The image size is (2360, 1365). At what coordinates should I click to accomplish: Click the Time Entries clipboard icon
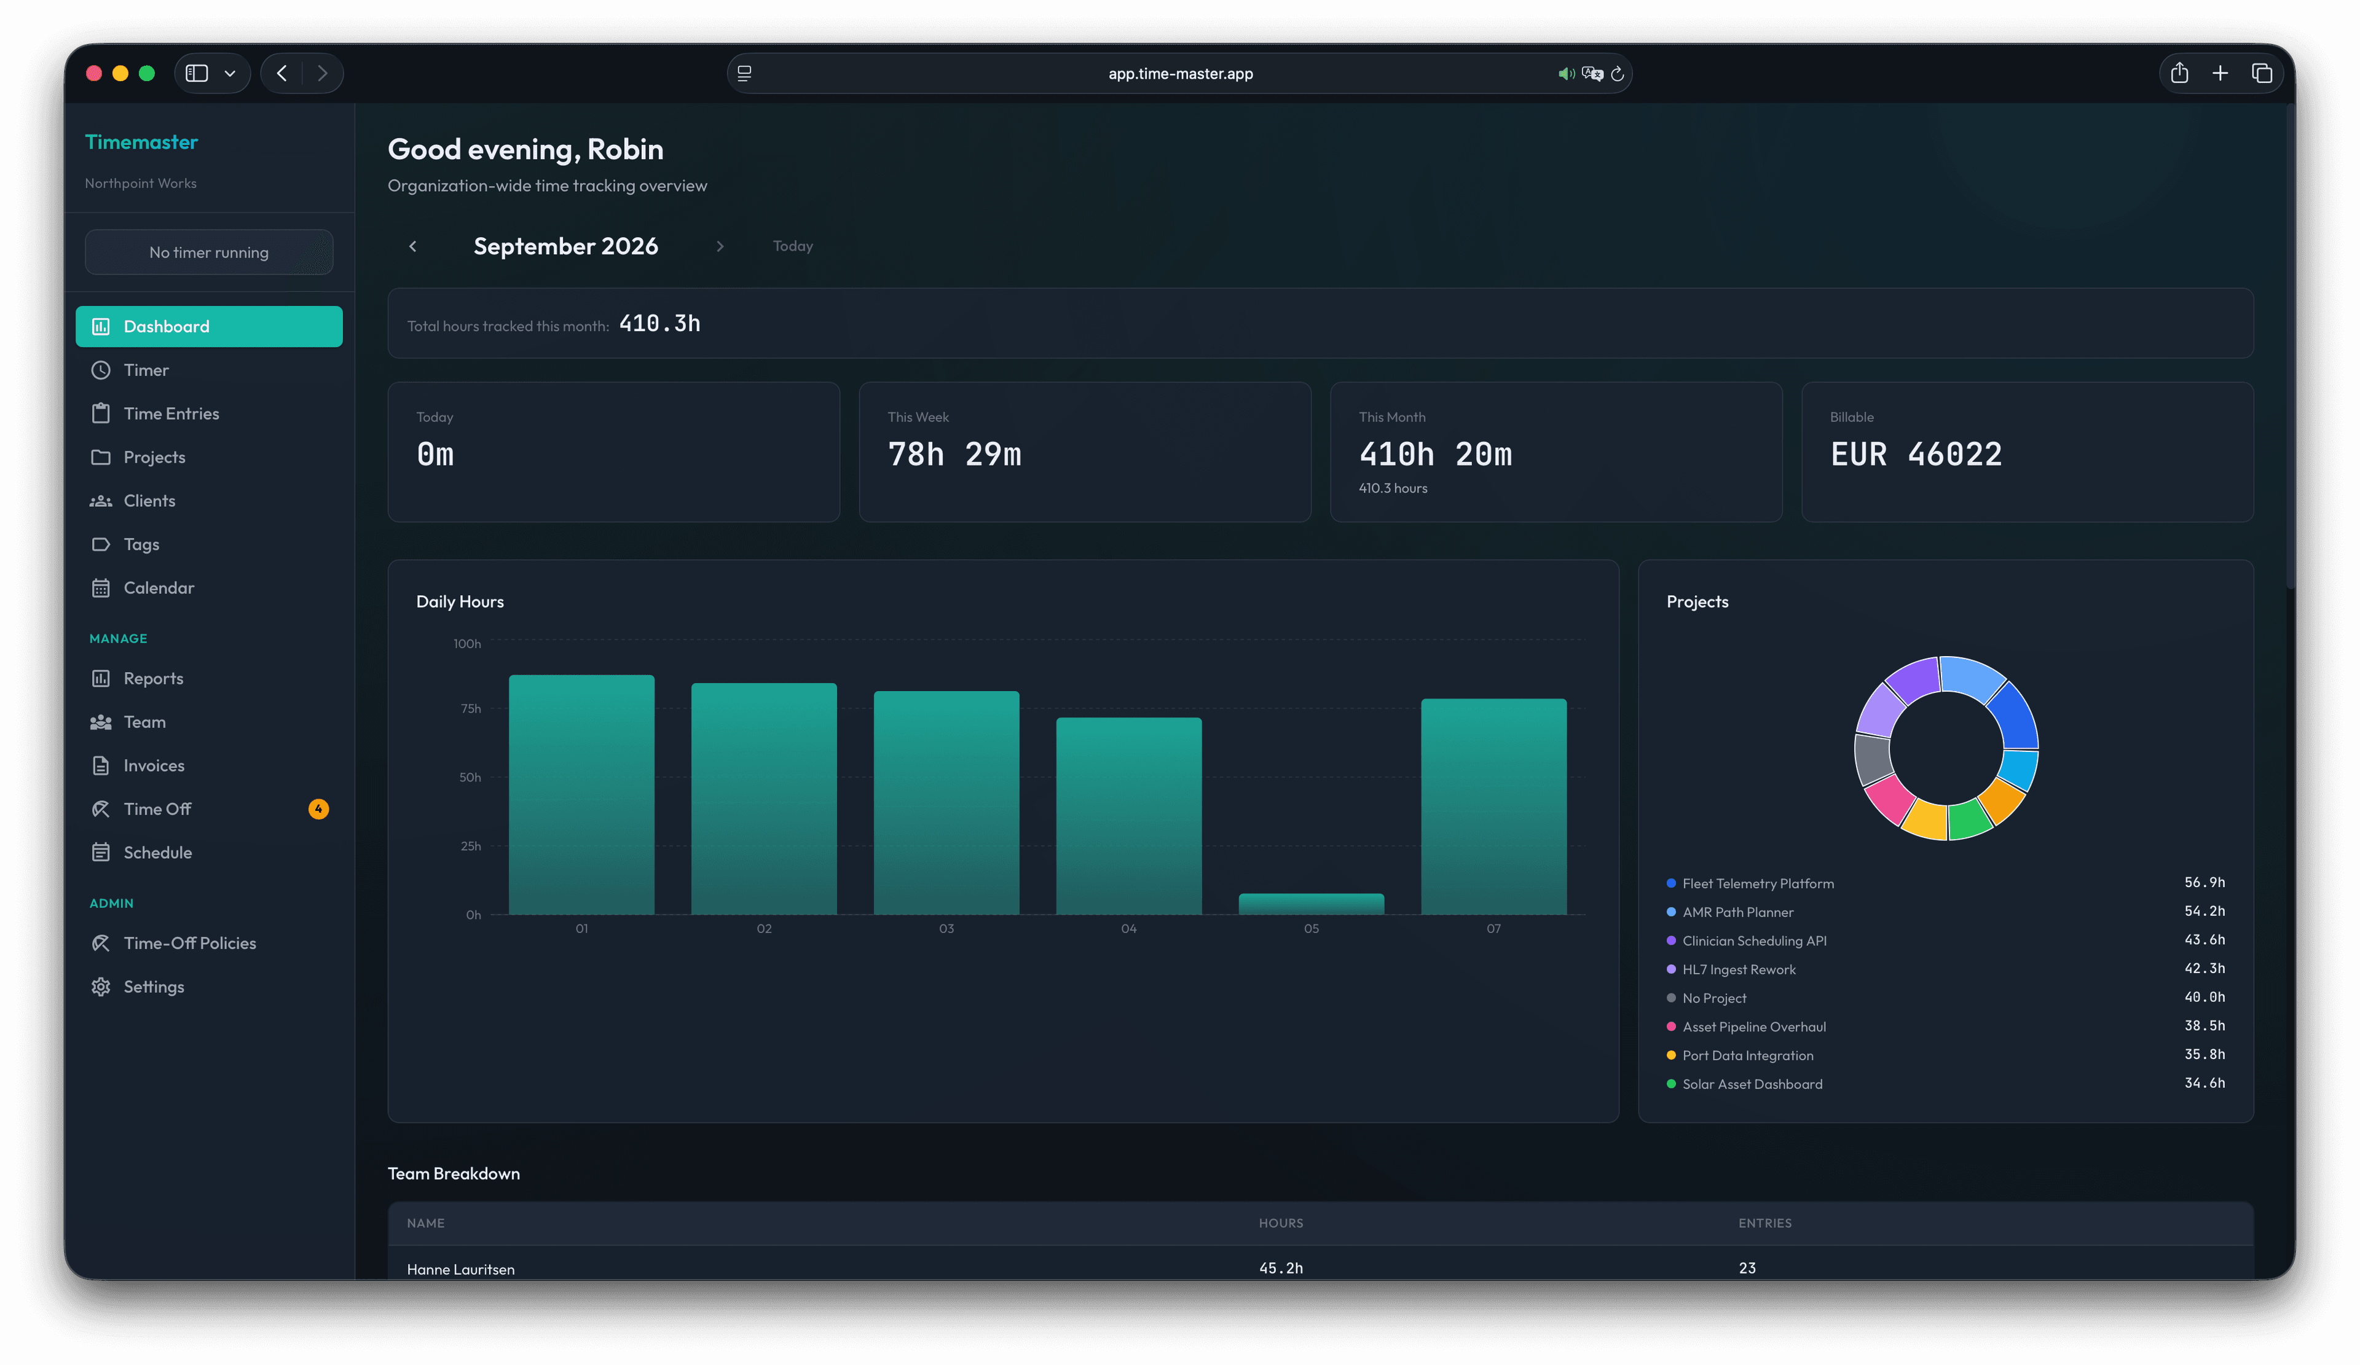coord(101,413)
